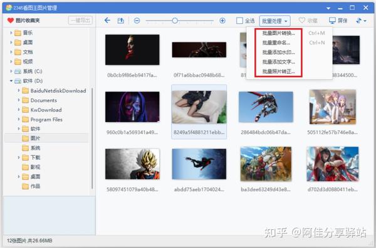Viewport: 376px width, 248px height.
Task: Click the 系统 (C:) drive icon
Action: point(18,71)
